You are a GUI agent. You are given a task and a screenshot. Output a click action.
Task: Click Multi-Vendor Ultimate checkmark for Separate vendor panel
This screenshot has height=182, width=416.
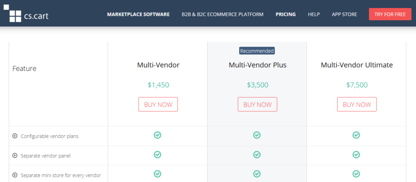pyautogui.click(x=356, y=155)
